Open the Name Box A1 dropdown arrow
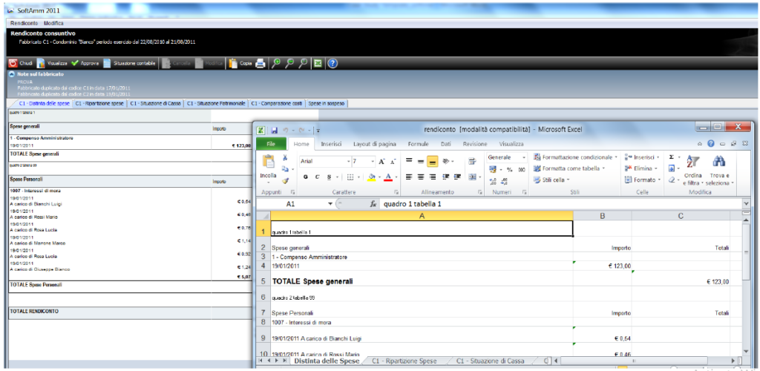Viewport: 760px width, 371px height. 330,204
